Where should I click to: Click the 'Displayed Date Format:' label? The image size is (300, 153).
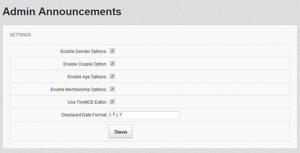pyautogui.click(x=84, y=115)
